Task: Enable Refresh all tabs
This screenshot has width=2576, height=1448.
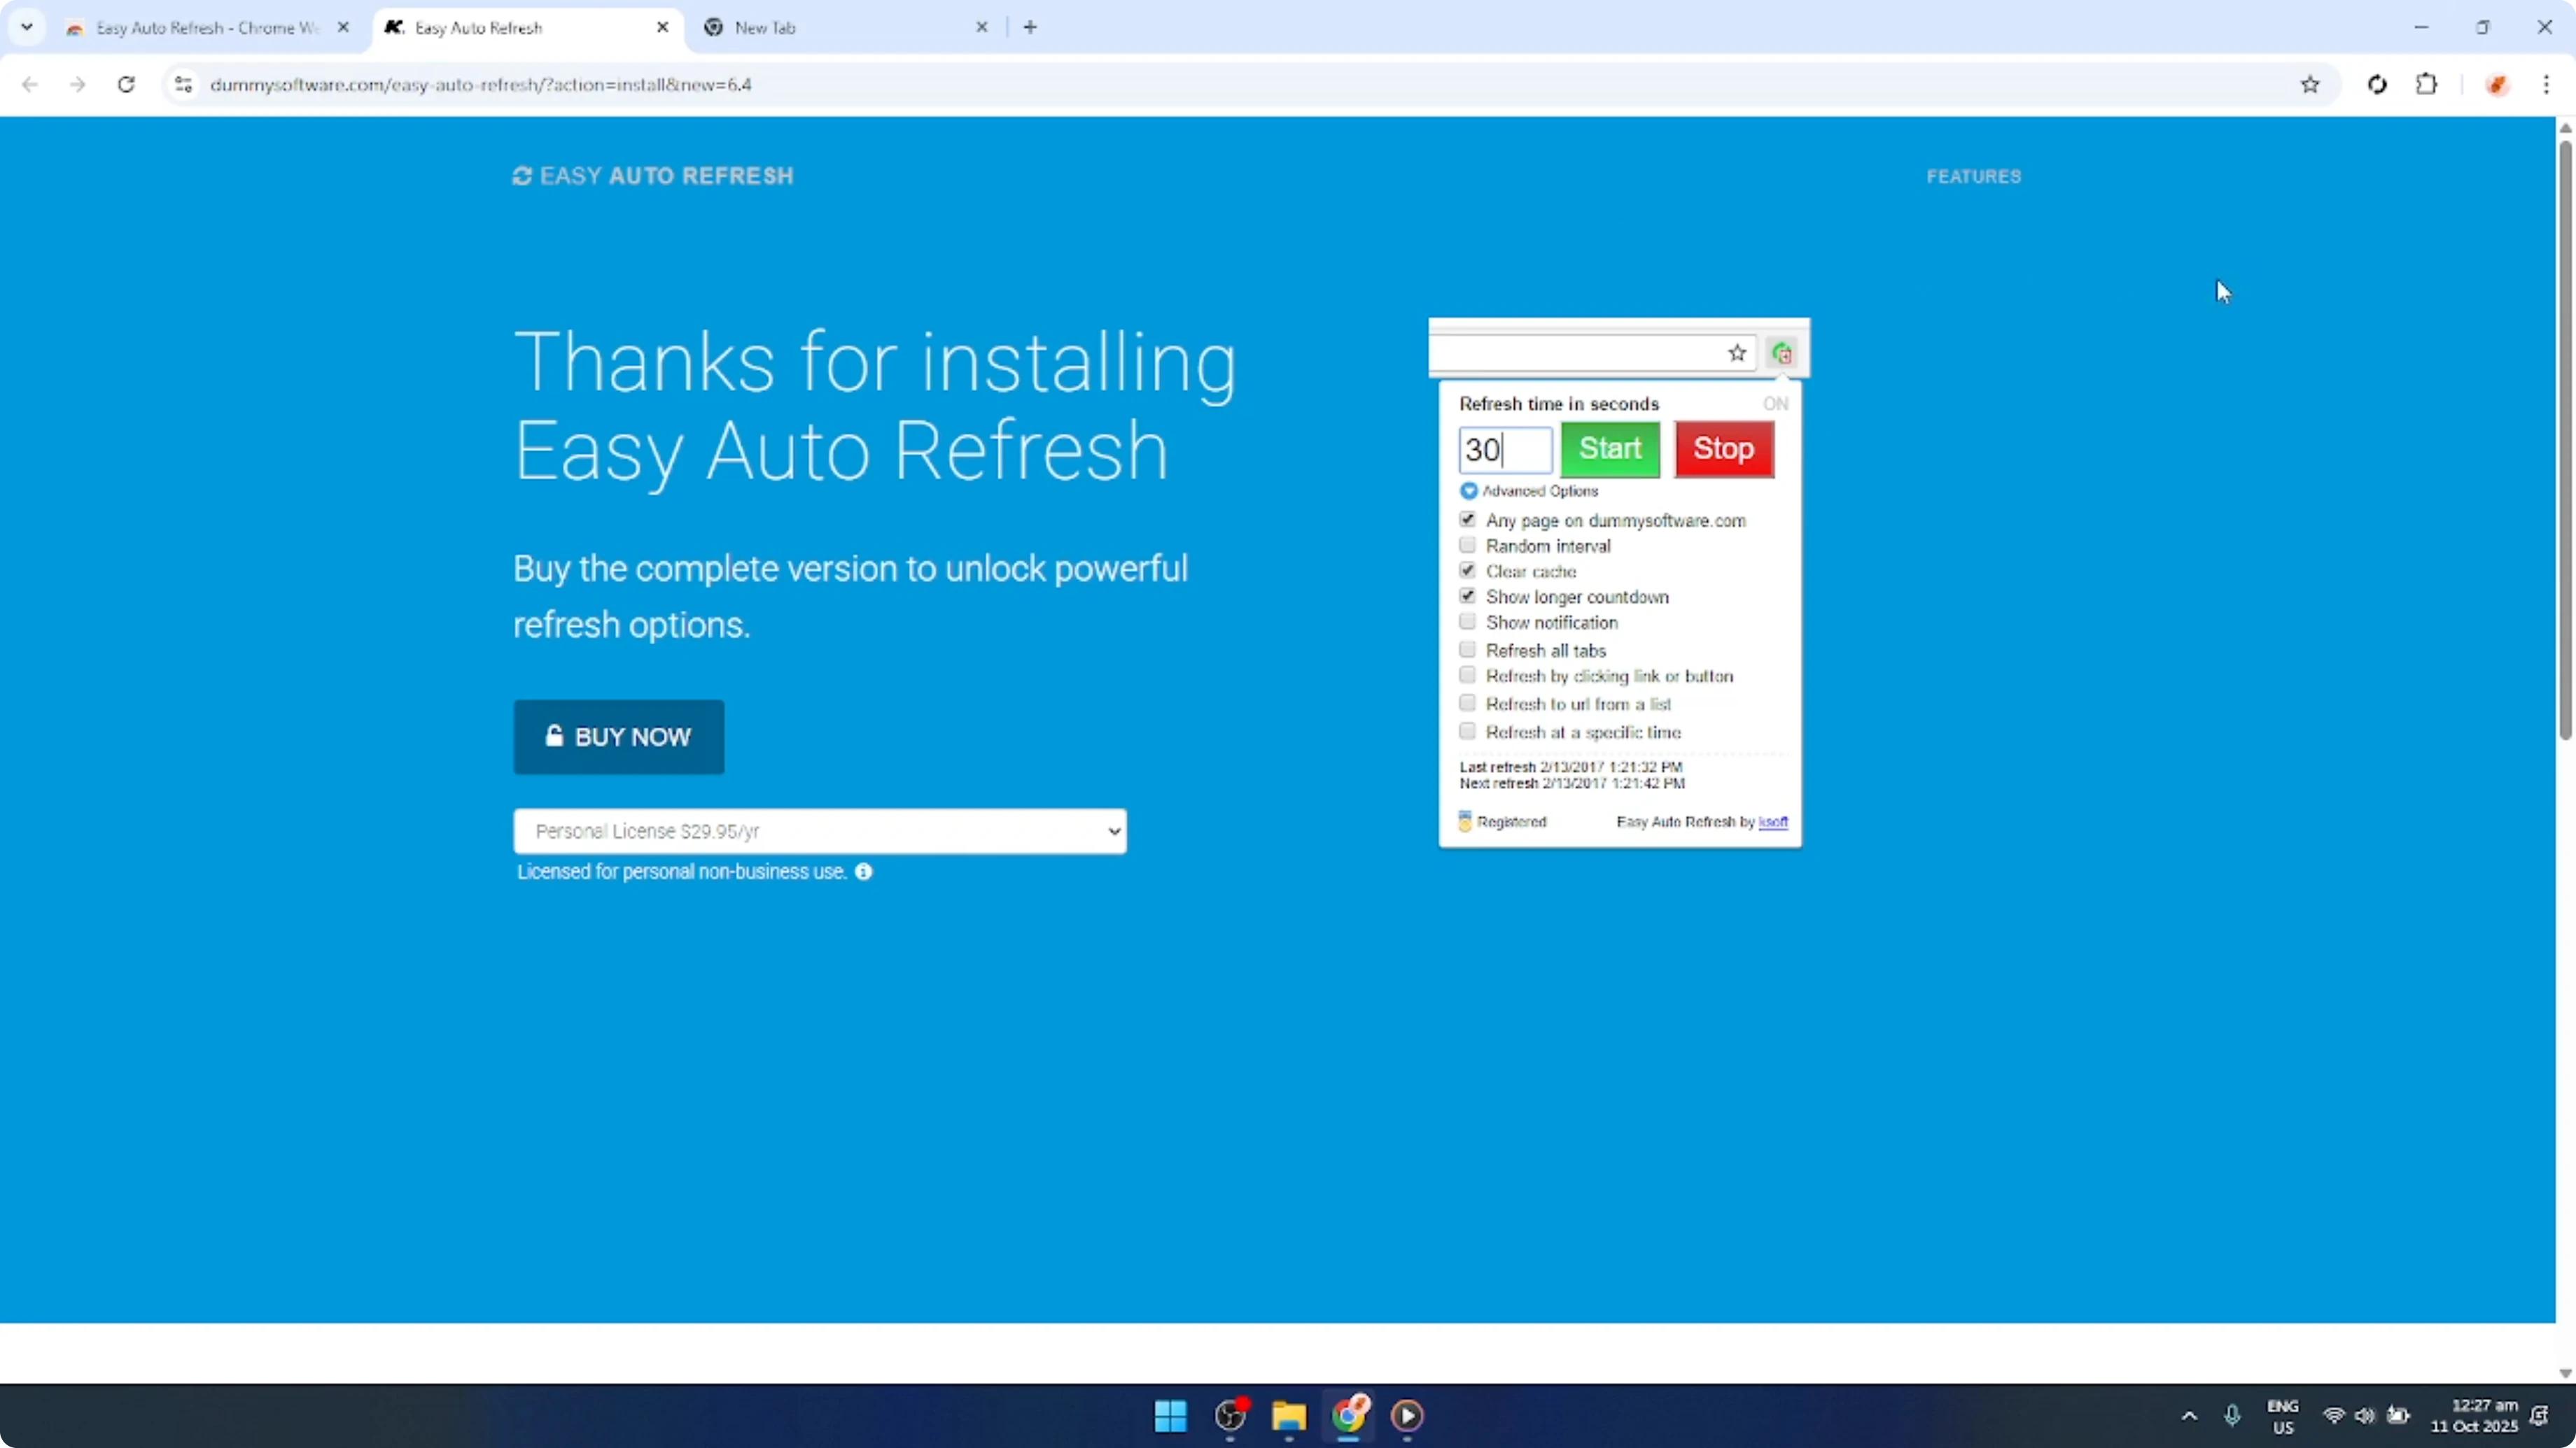Action: point(1468,650)
